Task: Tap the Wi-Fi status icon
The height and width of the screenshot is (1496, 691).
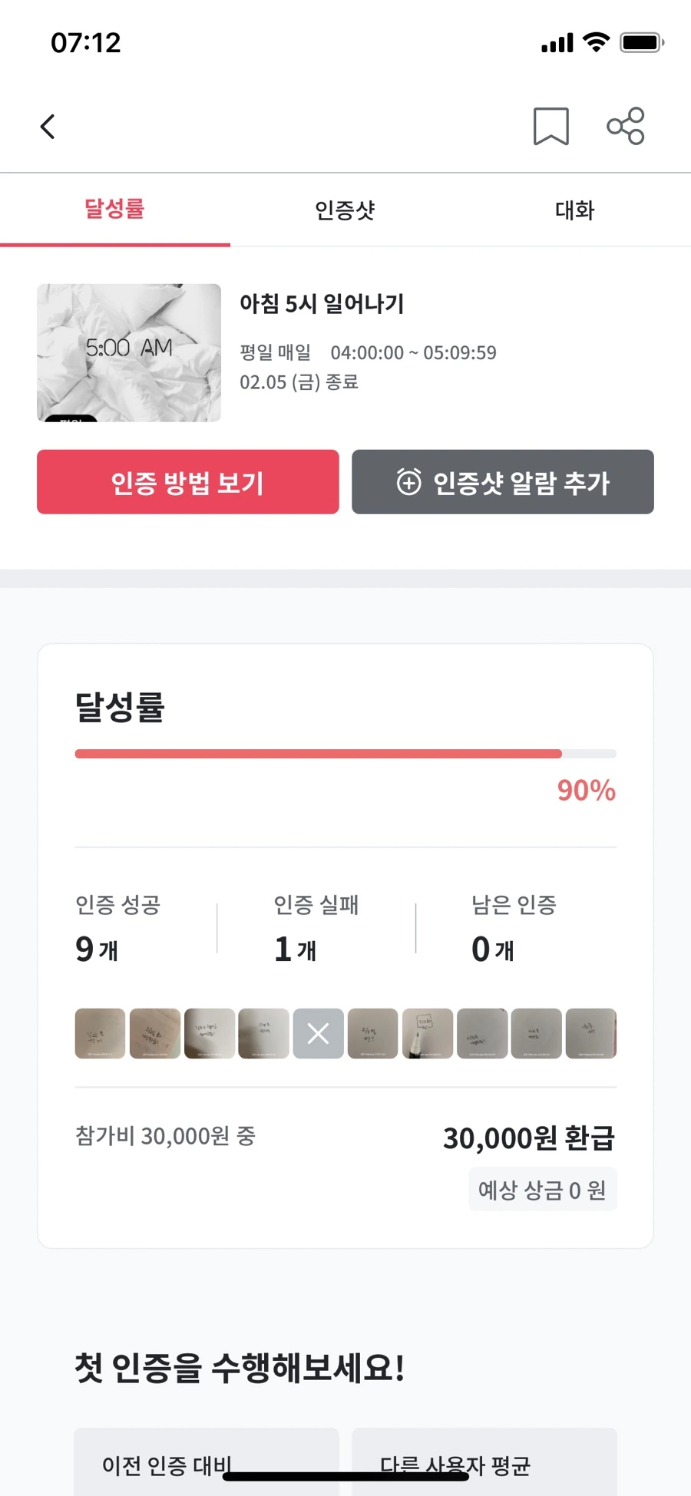Action: [x=596, y=42]
